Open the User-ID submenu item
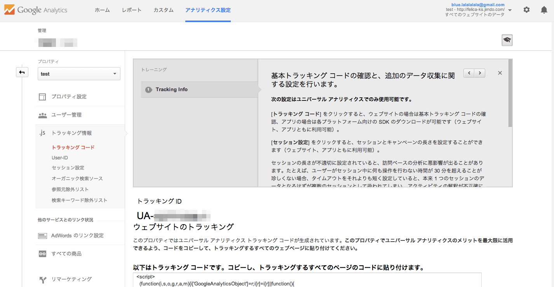 point(60,158)
